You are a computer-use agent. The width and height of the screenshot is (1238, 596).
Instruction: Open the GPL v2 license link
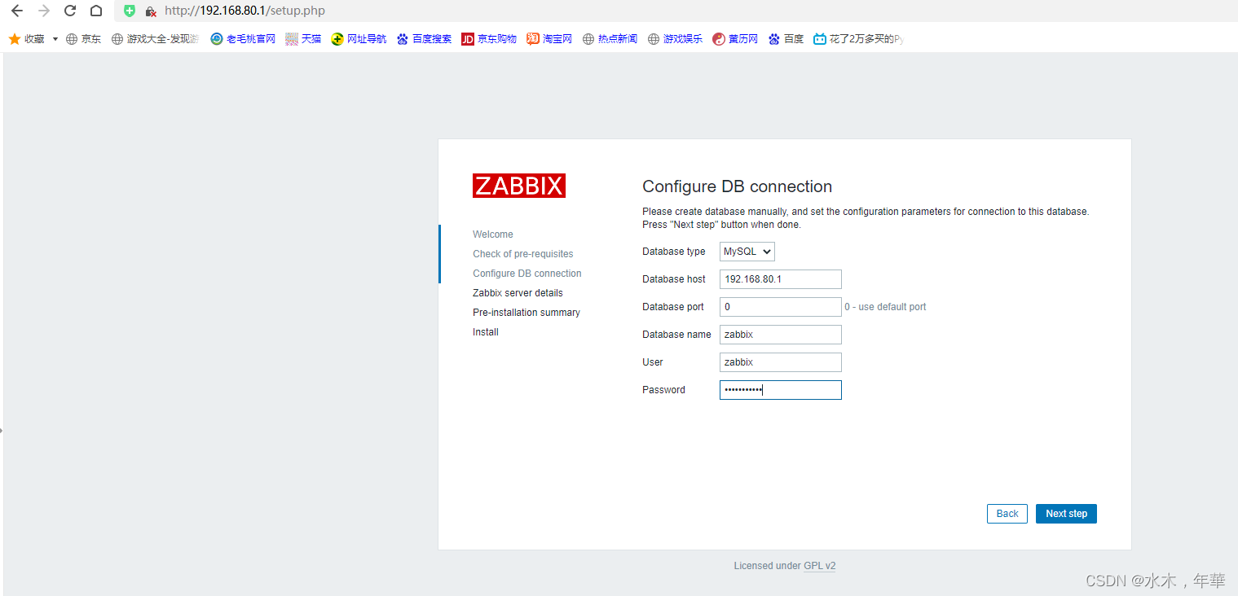pos(820,566)
